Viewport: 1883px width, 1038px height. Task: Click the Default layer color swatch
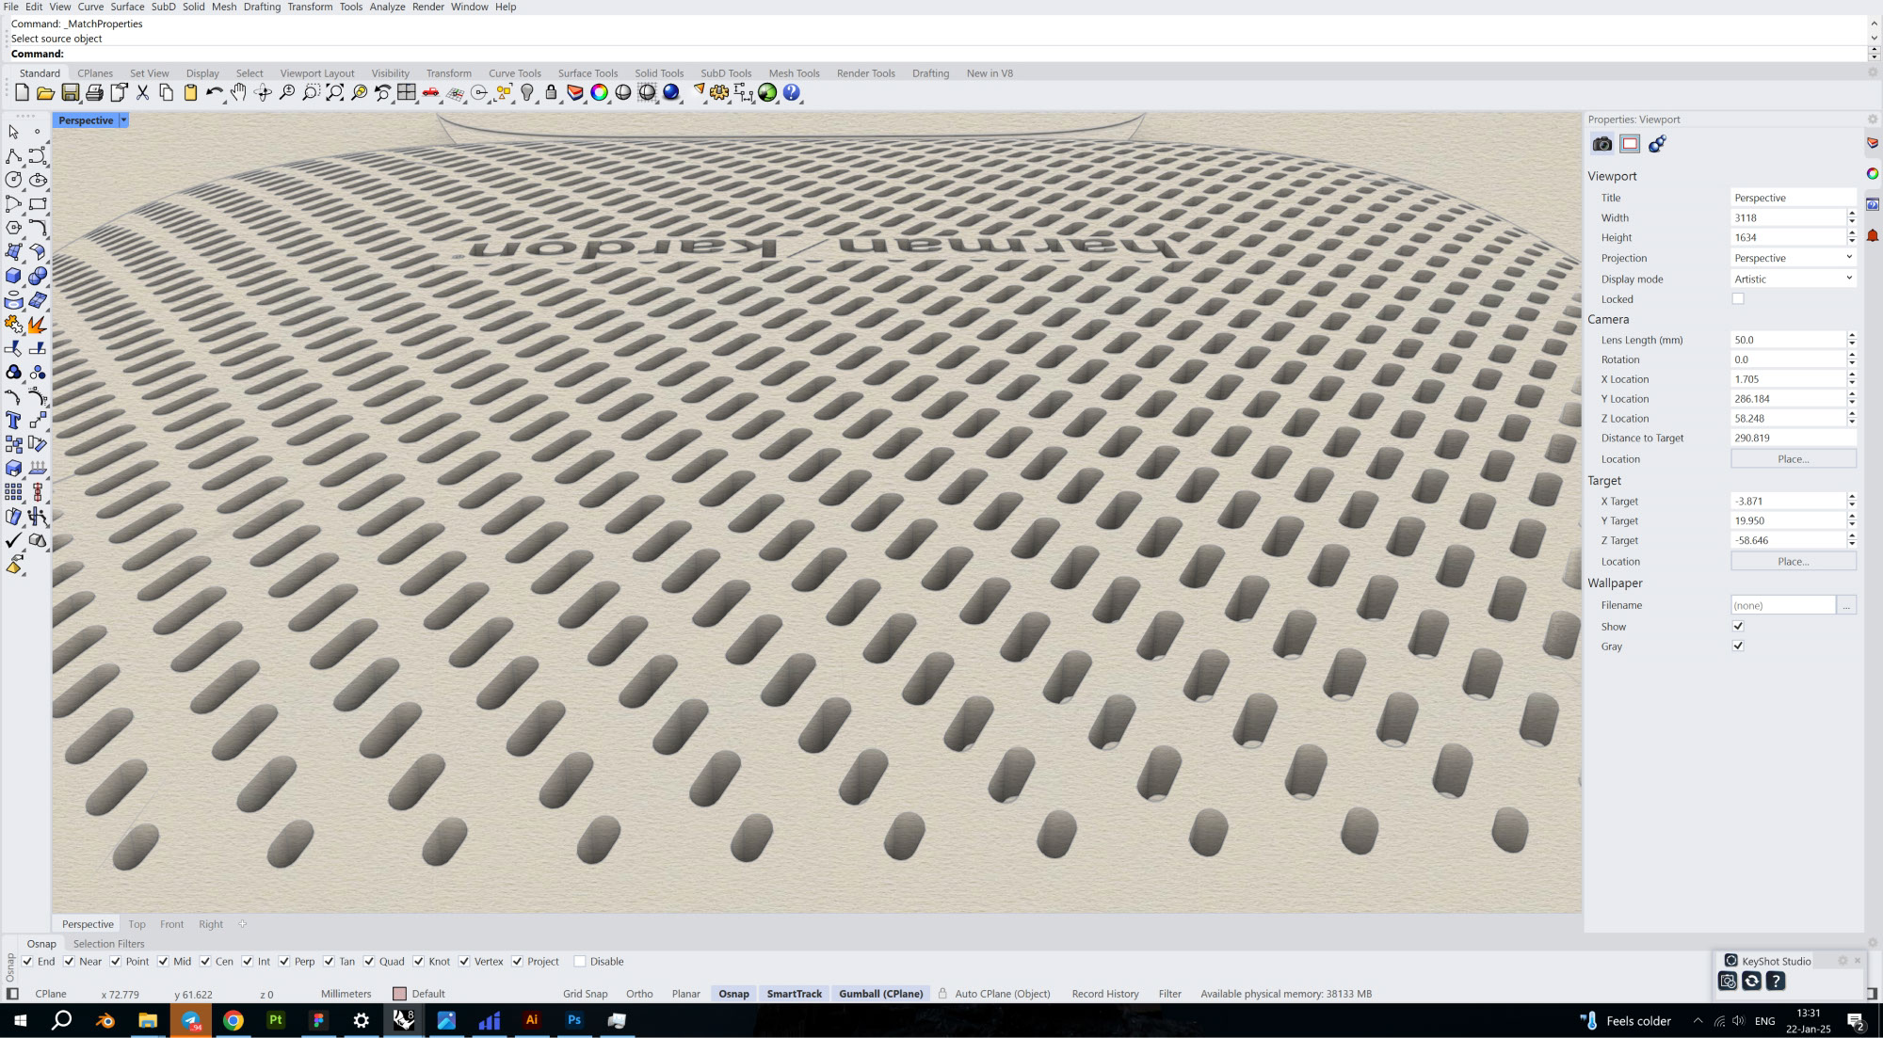click(399, 994)
